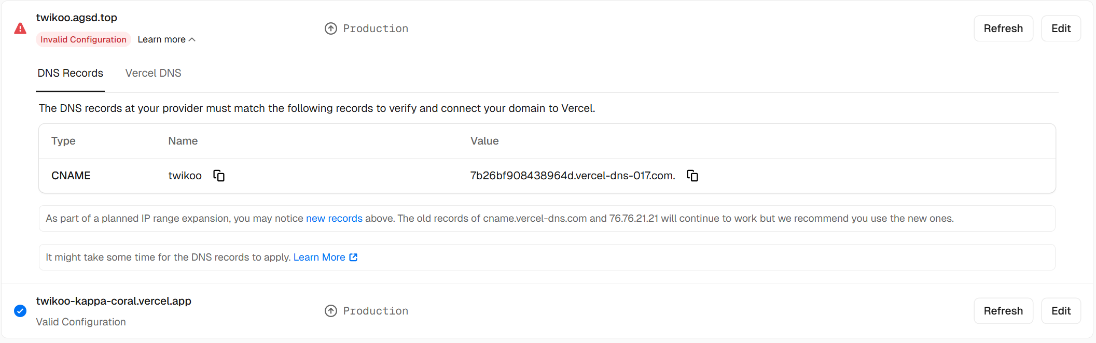The height and width of the screenshot is (343, 1096).
Task: Copy the vercel-dns CNAME value
Action: point(692,176)
